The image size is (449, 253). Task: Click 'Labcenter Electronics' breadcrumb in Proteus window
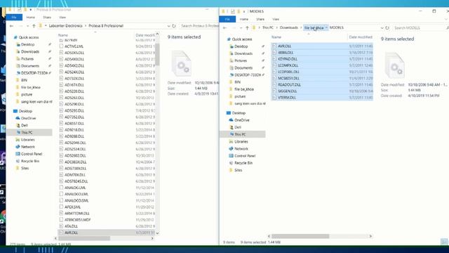tap(65, 26)
